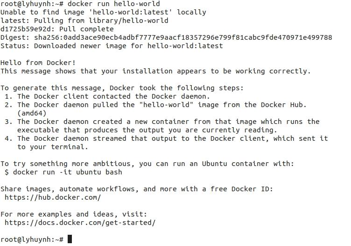351x246 pixels.
Task: Click the https://hub.docker.com/ URL
Action: tap(53, 197)
